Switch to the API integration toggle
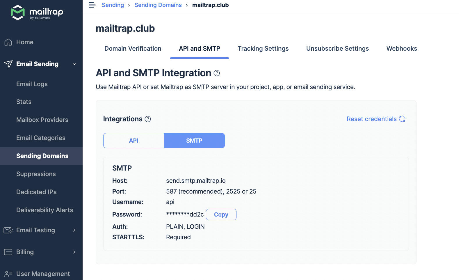The image size is (459, 280). tap(134, 141)
